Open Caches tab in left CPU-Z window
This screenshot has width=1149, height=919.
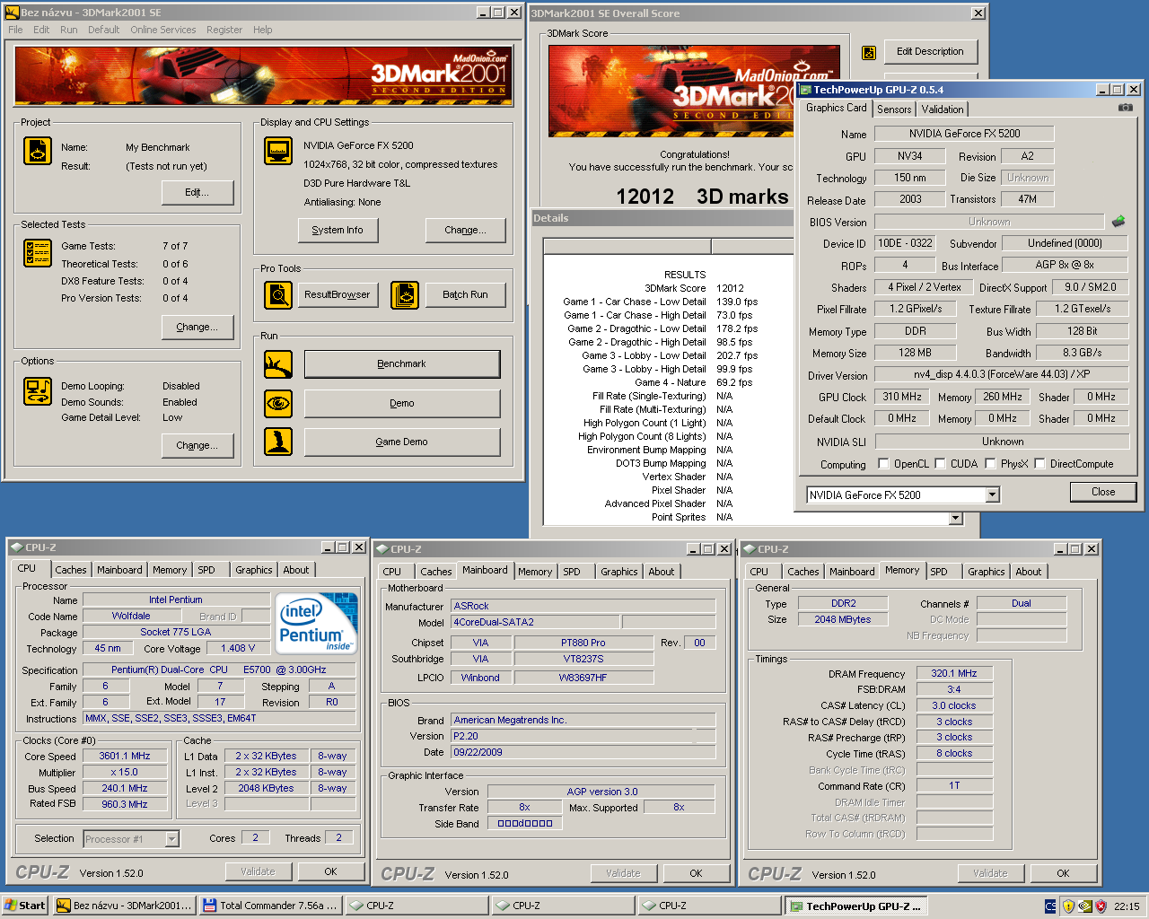[71, 570]
